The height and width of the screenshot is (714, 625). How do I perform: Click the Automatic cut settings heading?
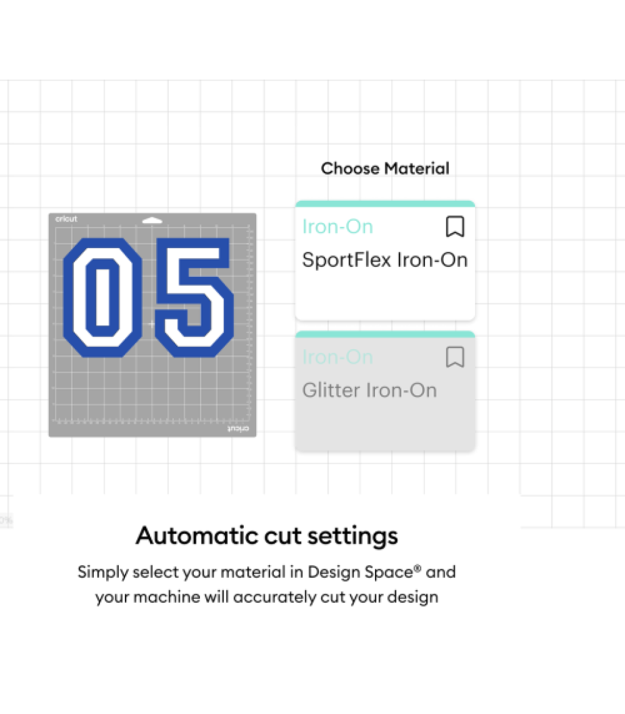point(267,535)
